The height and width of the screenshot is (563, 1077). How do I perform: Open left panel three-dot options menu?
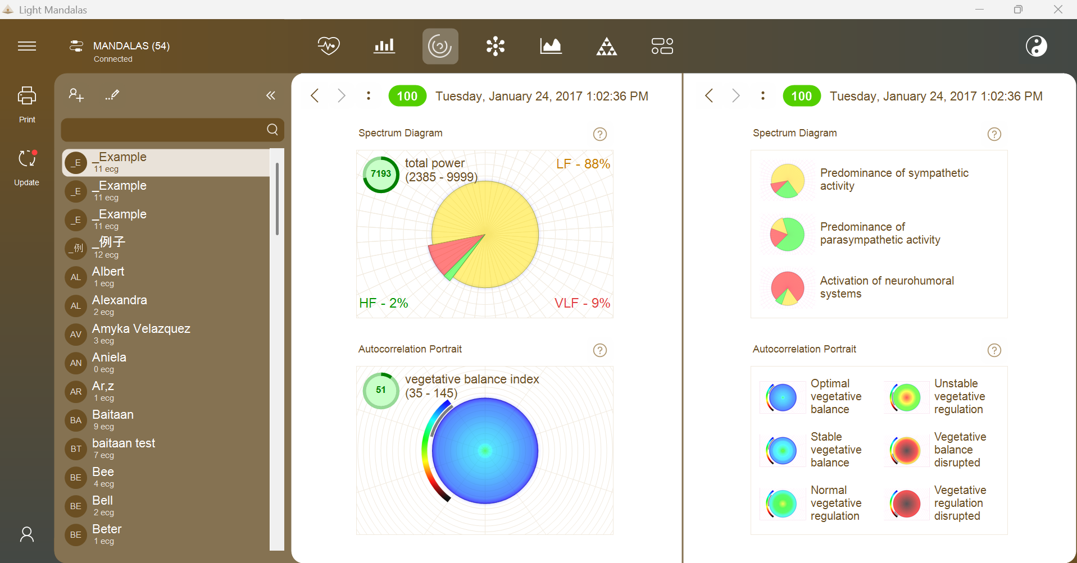click(x=369, y=96)
